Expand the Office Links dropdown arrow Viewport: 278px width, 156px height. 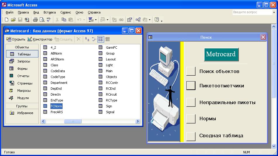96,20
